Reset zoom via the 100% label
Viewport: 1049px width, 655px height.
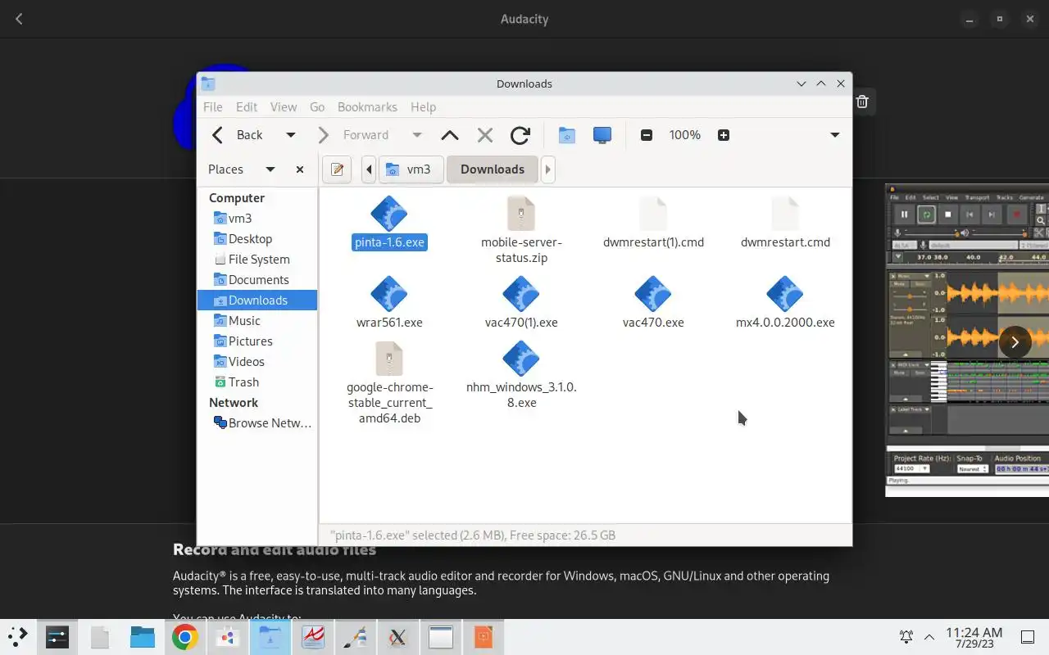click(x=685, y=135)
